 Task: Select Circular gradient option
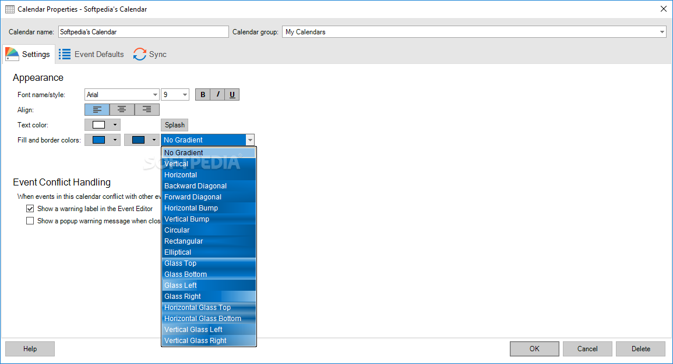209,230
